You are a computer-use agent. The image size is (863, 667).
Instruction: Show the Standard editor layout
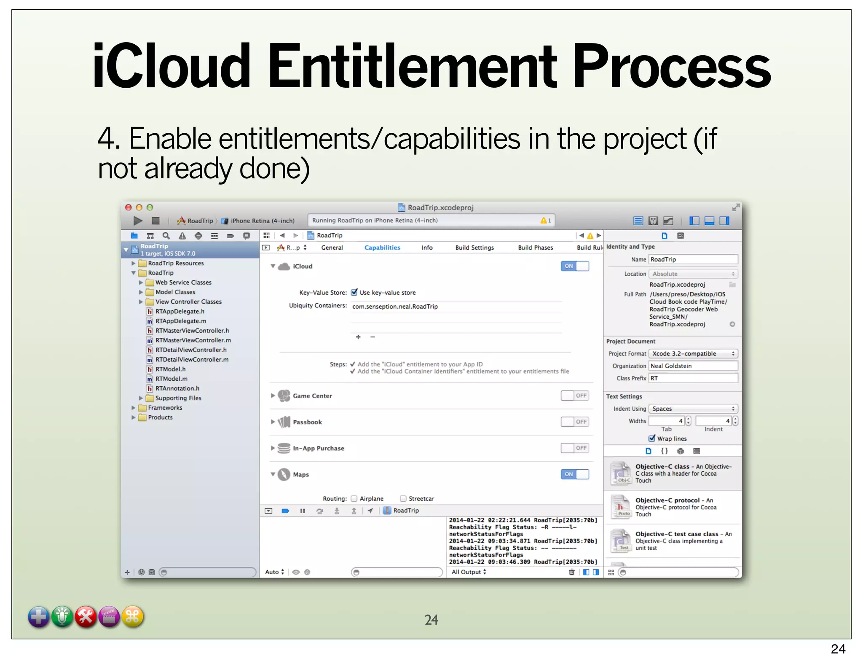pyautogui.click(x=638, y=221)
